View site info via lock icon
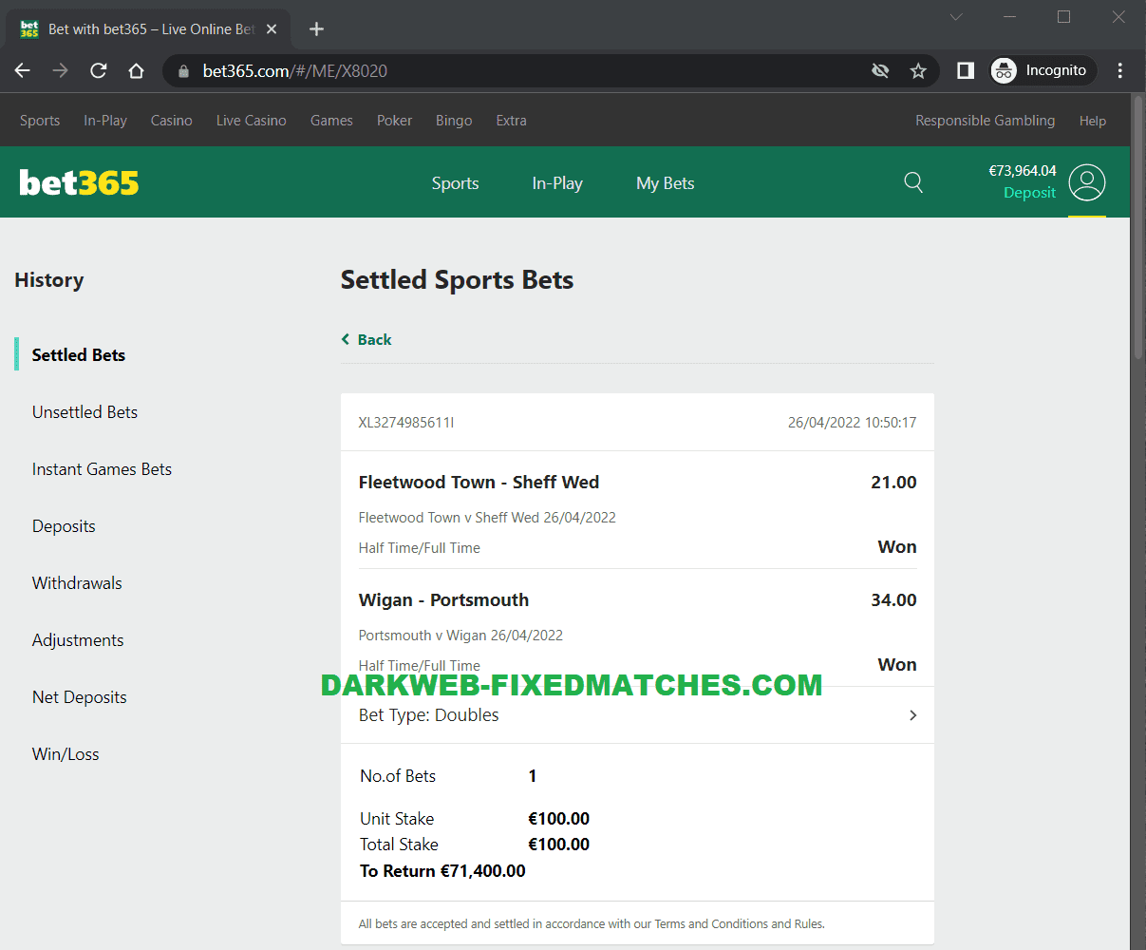This screenshot has height=950, width=1146. pos(183,70)
